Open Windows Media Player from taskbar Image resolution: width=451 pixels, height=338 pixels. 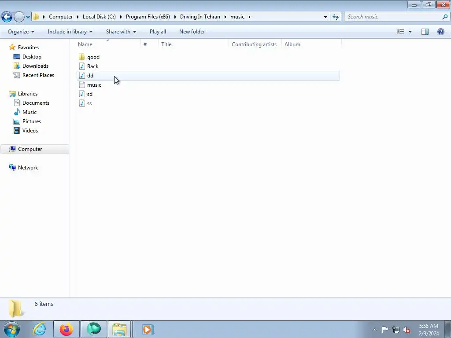click(x=147, y=329)
